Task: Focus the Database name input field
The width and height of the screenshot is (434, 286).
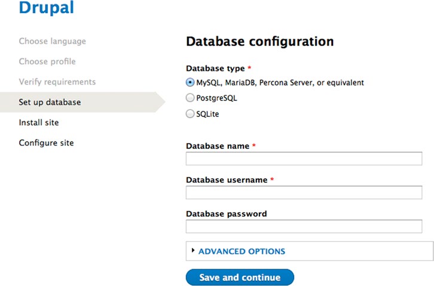Action: (x=304, y=158)
